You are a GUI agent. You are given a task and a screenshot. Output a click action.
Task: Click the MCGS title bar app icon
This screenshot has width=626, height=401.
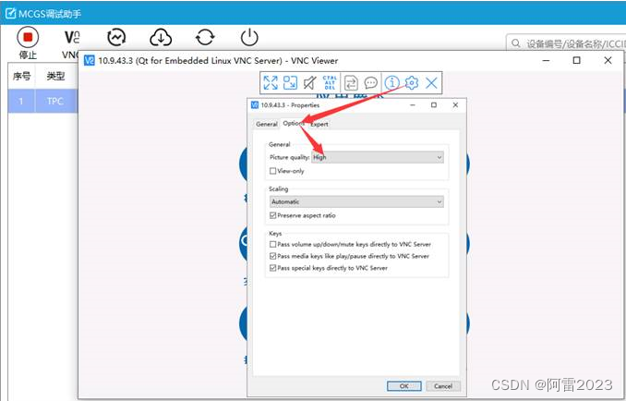(x=10, y=13)
